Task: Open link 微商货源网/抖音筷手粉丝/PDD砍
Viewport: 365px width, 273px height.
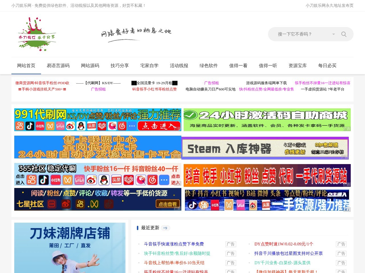Action: [42, 83]
